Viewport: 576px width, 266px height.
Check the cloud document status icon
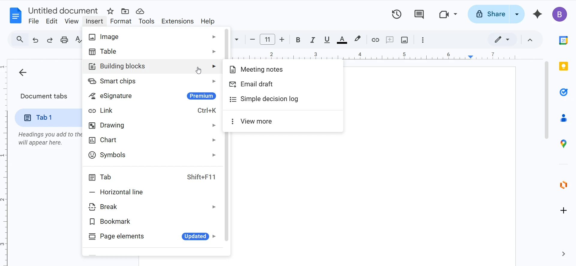point(140,11)
